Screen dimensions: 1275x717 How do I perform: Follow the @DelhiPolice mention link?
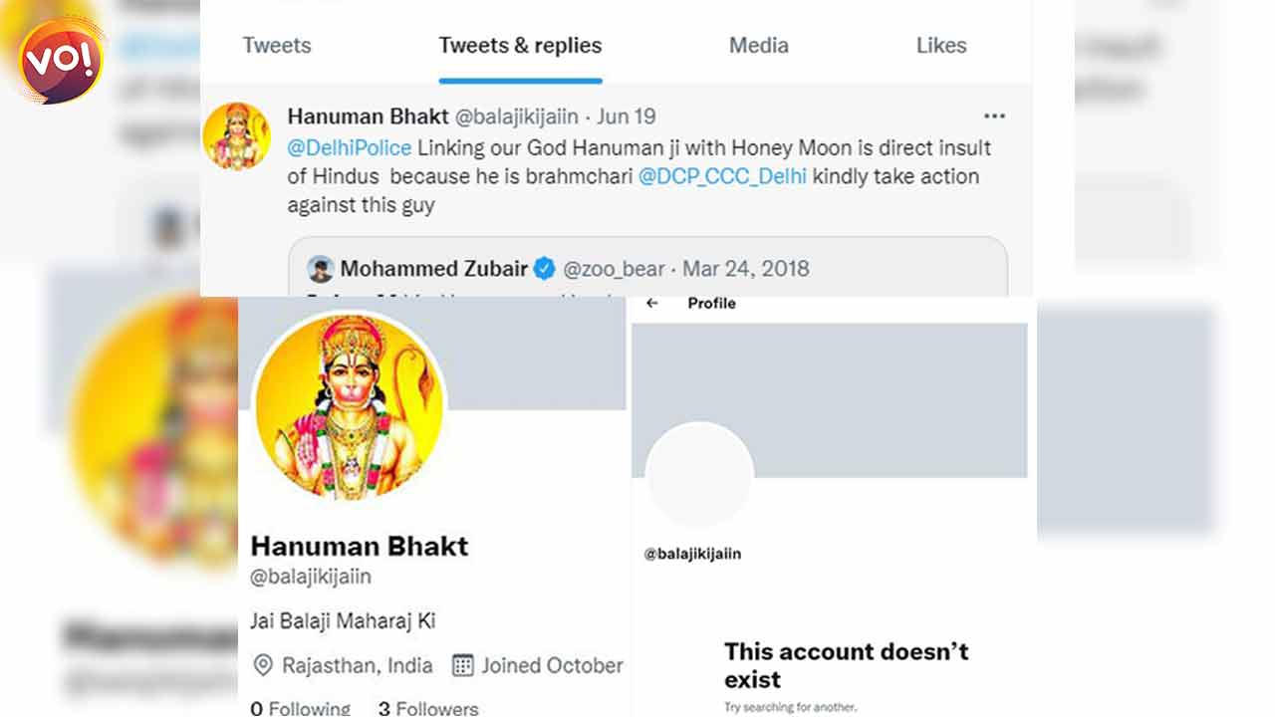(349, 147)
